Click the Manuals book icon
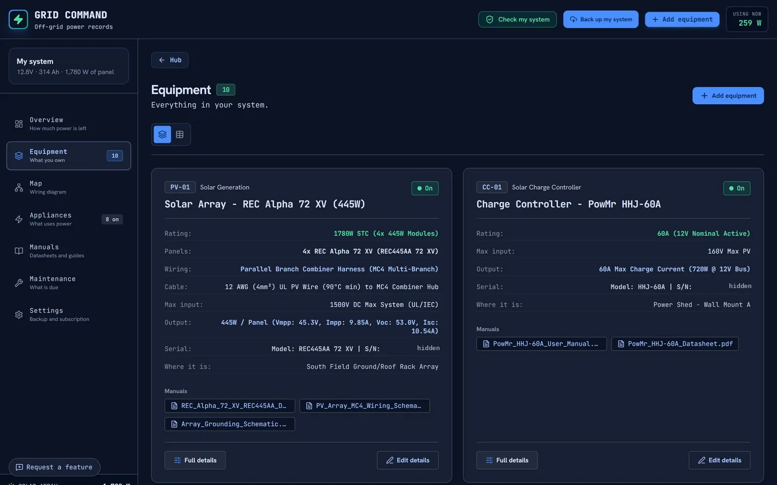 pos(19,251)
